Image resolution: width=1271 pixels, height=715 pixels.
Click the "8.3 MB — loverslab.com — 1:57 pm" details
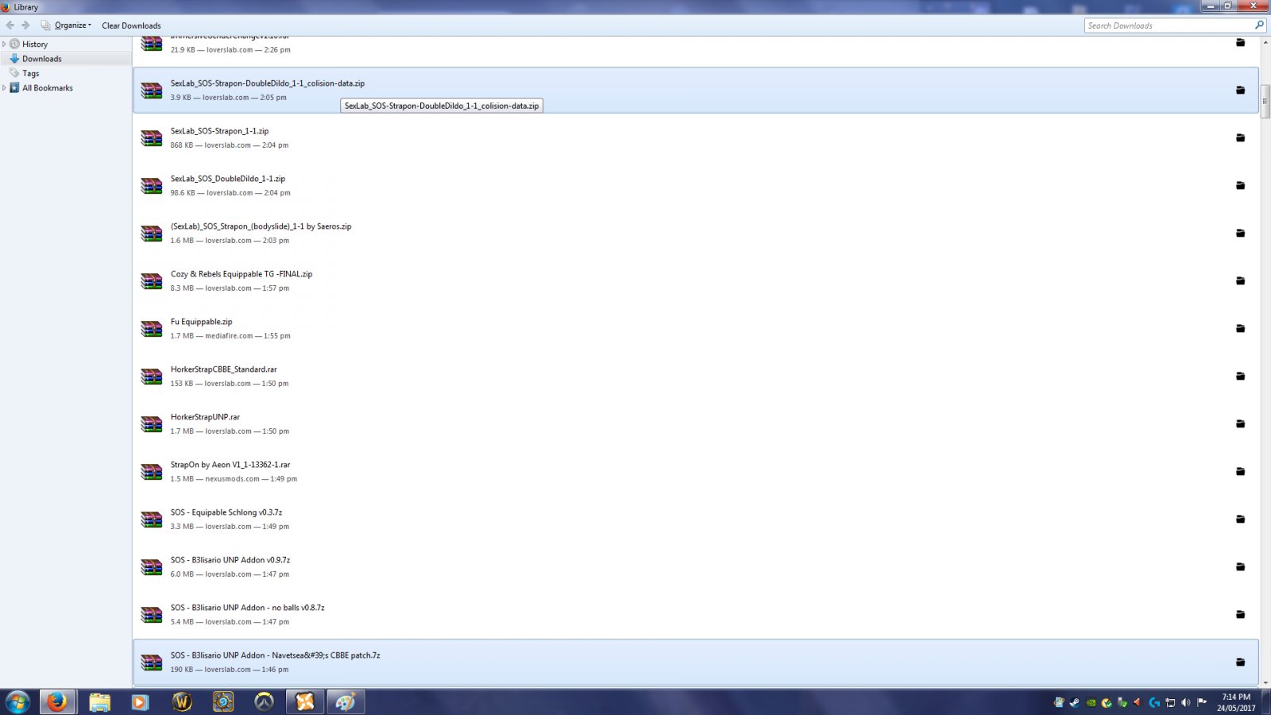230,288
